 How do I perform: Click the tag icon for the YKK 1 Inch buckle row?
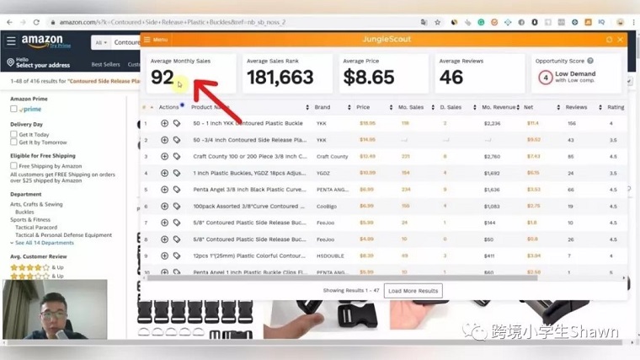[x=177, y=123]
